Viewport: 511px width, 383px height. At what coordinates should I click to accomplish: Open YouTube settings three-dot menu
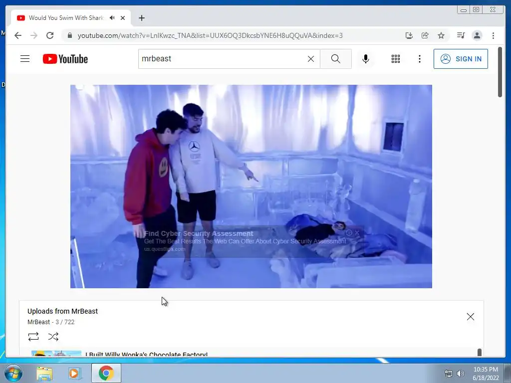[419, 59]
